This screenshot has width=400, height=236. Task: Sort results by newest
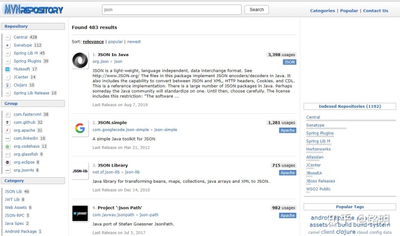tap(134, 42)
